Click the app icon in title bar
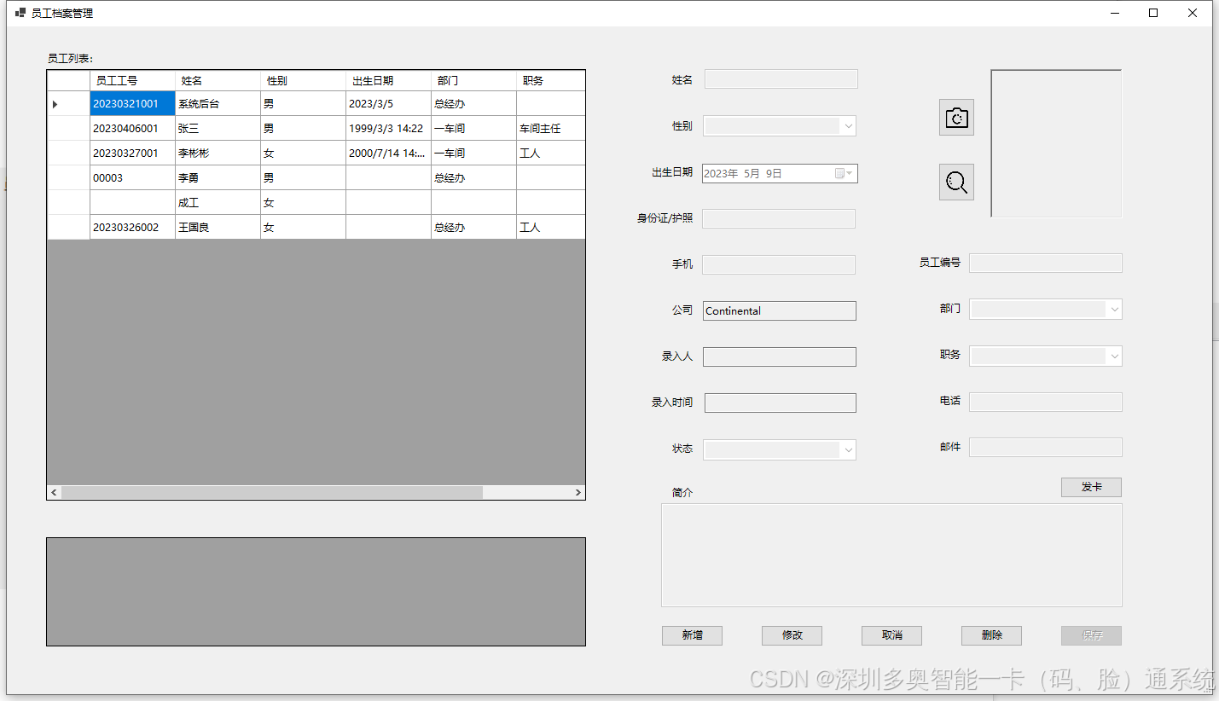 (20, 13)
